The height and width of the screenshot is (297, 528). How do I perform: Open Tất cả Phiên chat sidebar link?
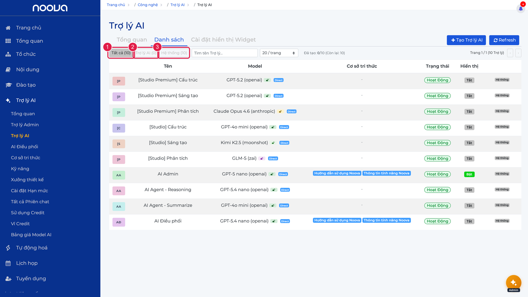pos(30,202)
